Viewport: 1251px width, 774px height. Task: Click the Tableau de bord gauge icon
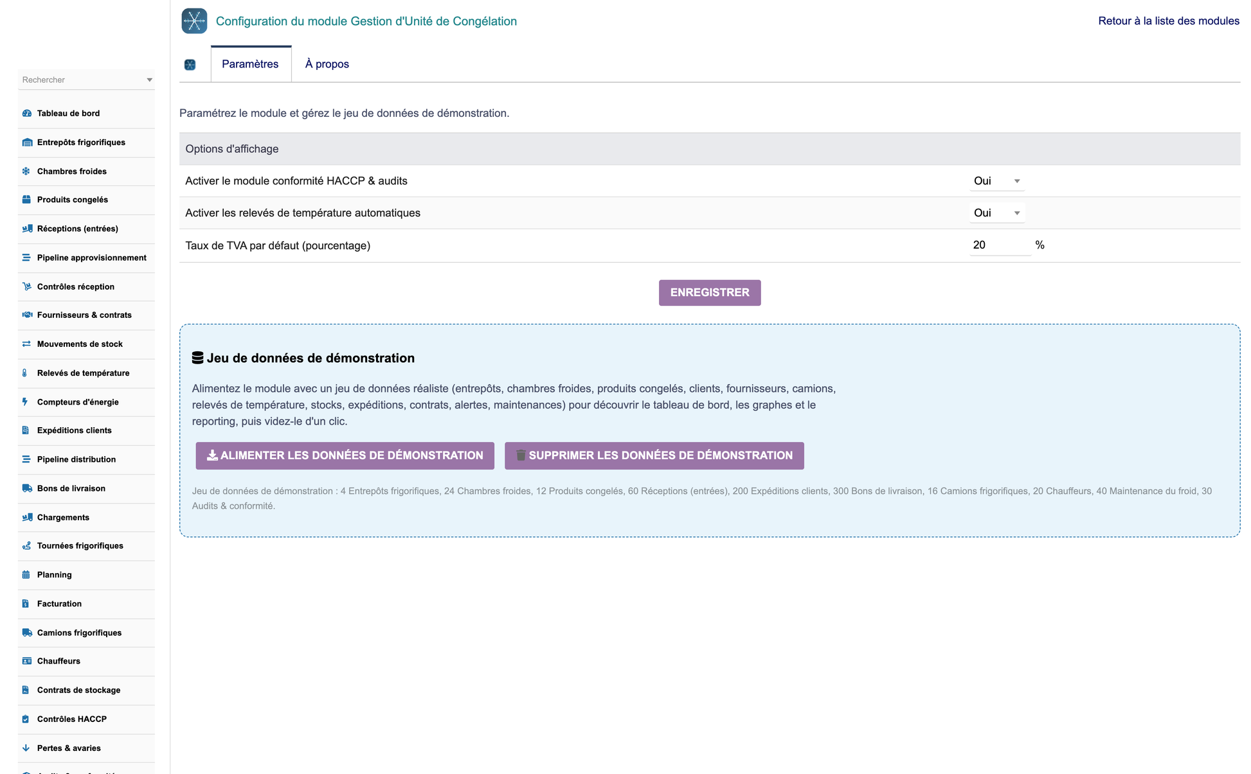coord(26,114)
